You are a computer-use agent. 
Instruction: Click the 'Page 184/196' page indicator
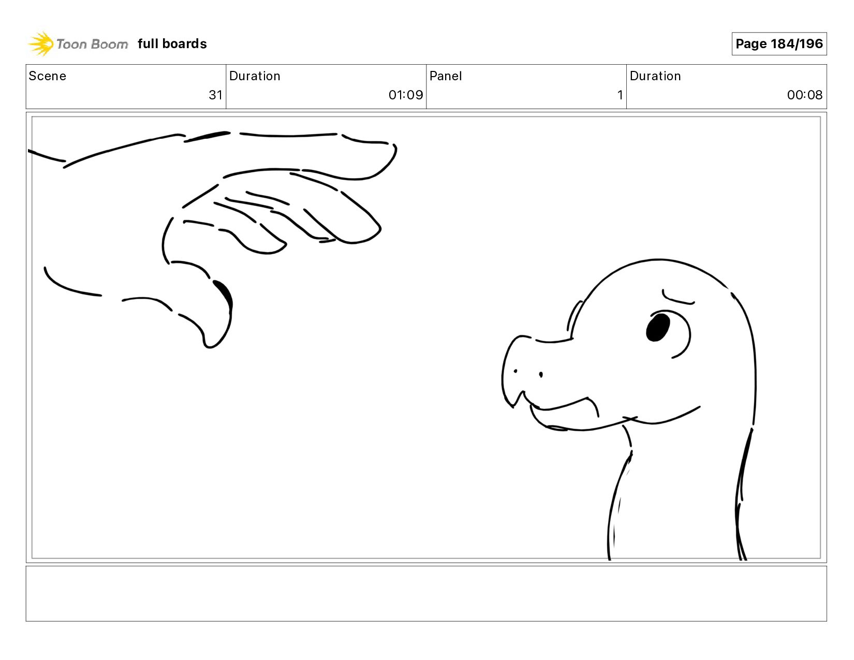coord(779,44)
